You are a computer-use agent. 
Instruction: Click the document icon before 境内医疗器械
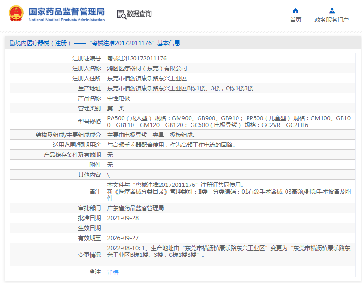tap(12, 43)
